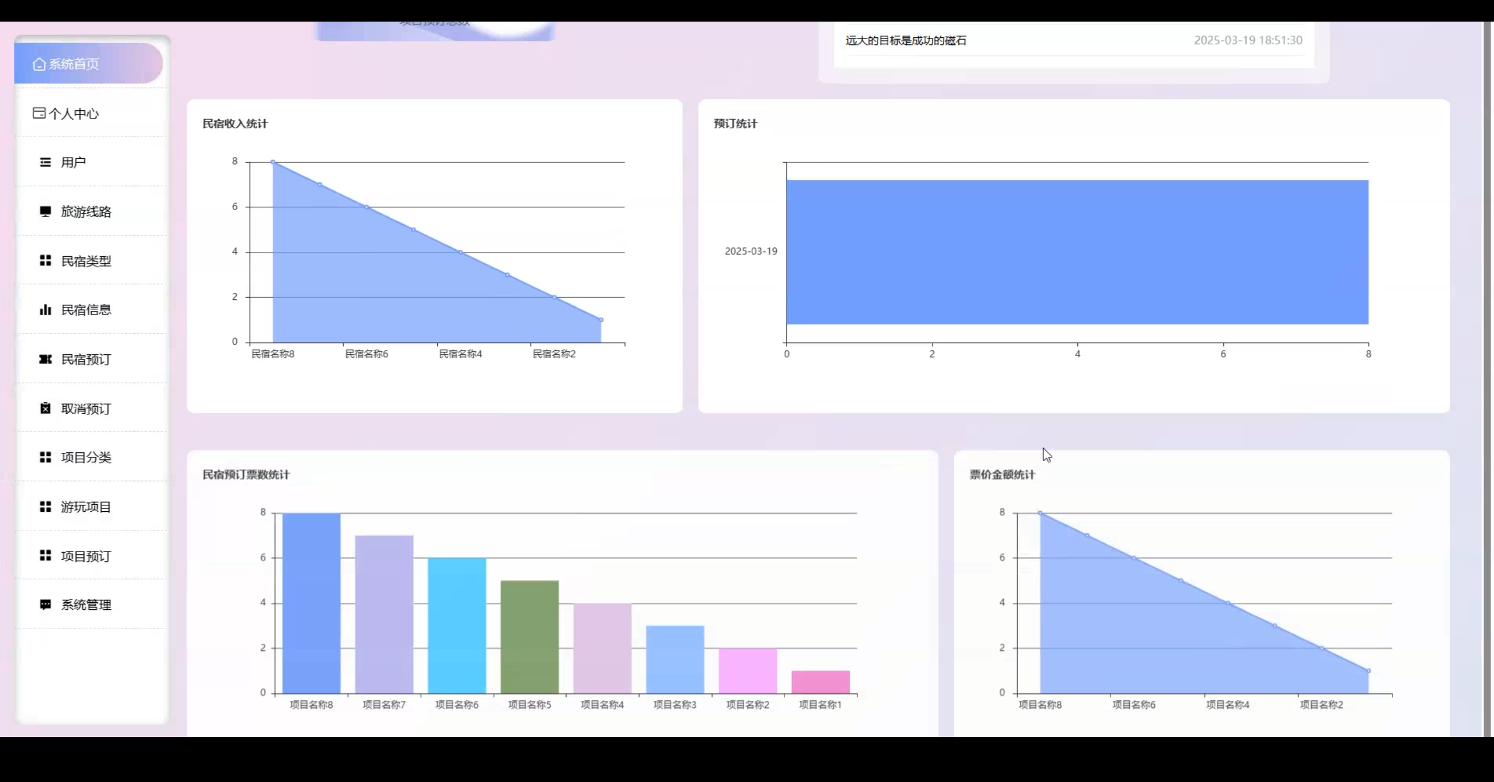Click the profile icon beside 个人中心
Viewport: 1494px width, 782px height.
39,113
